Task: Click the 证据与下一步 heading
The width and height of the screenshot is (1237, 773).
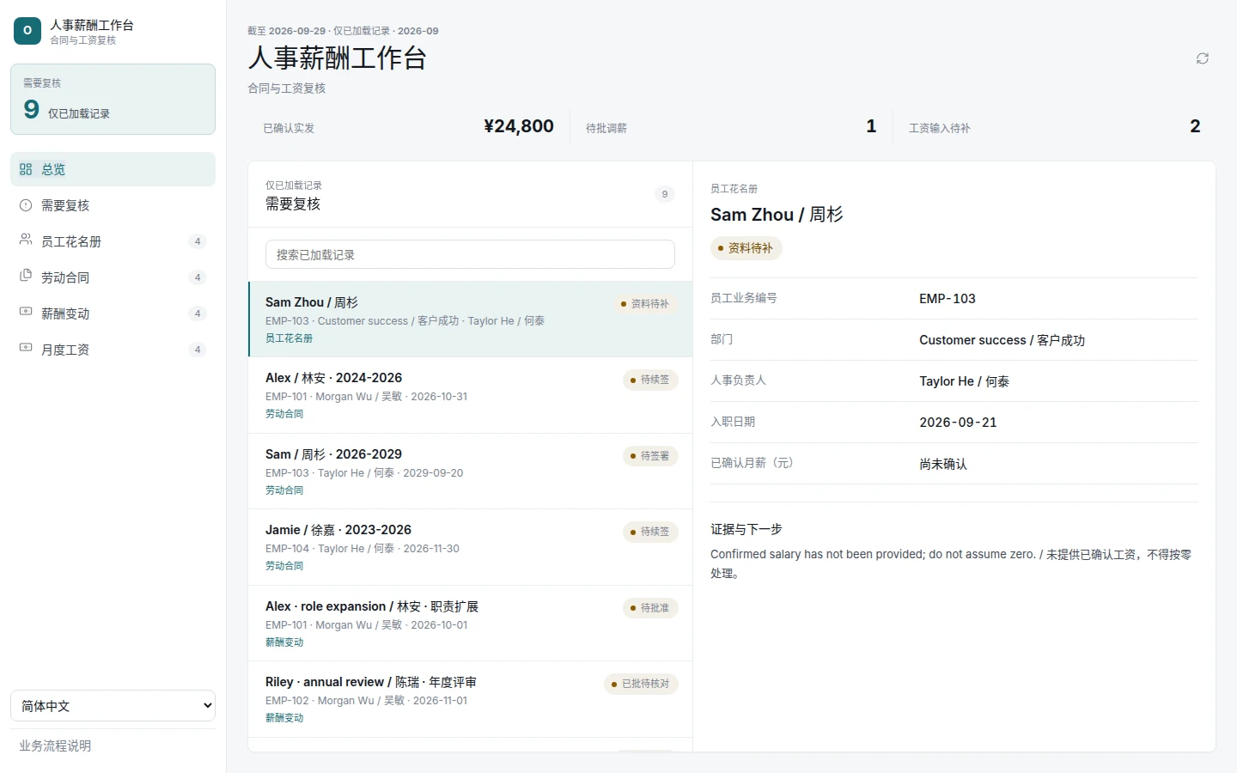Action: (746, 529)
